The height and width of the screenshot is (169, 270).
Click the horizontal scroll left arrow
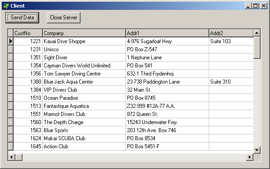(12, 157)
